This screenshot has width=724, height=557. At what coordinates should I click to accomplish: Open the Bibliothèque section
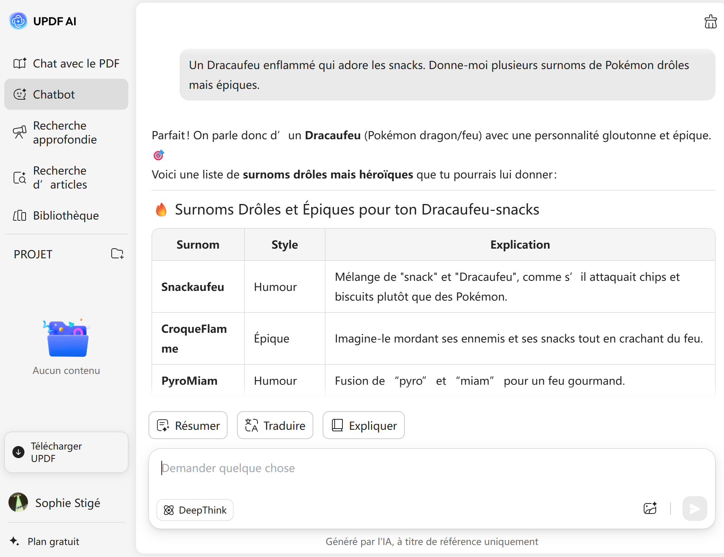click(x=66, y=215)
